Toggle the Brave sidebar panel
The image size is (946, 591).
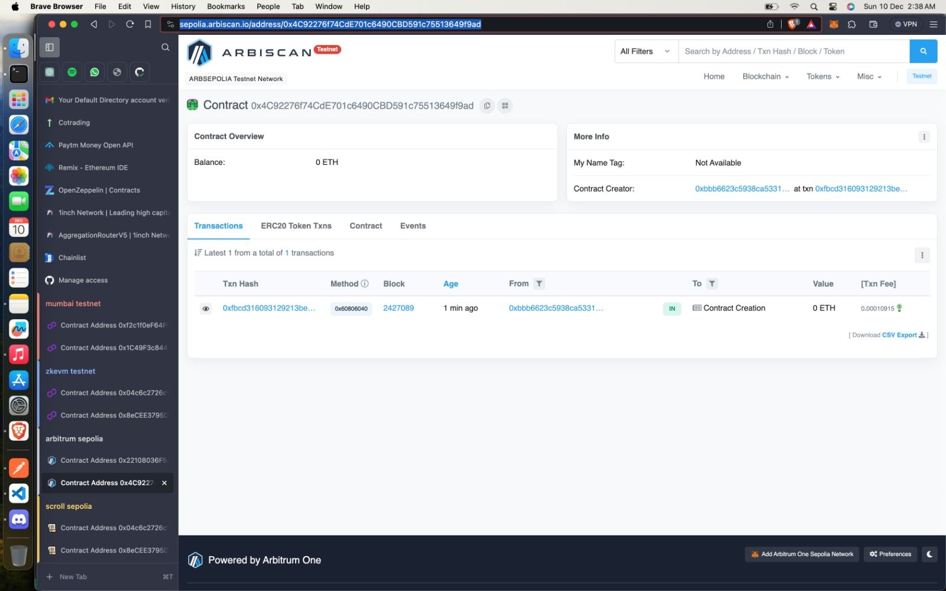50,47
